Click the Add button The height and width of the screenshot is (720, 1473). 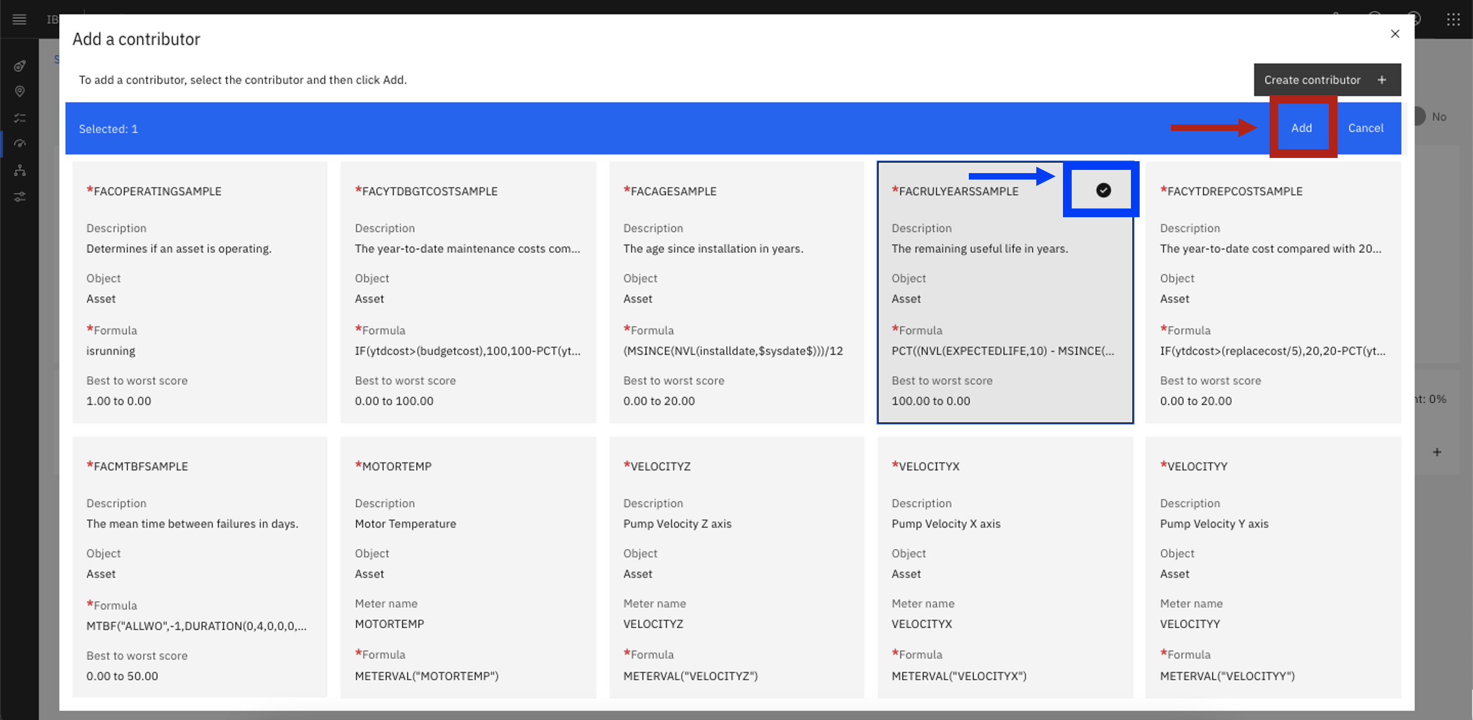(1301, 128)
